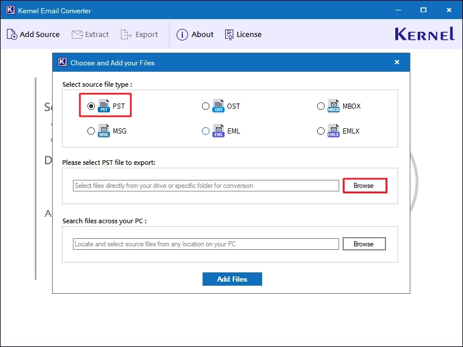The width and height of the screenshot is (463, 347).
Task: Close the Choose and Add your Files dialog
Action: [x=397, y=62]
